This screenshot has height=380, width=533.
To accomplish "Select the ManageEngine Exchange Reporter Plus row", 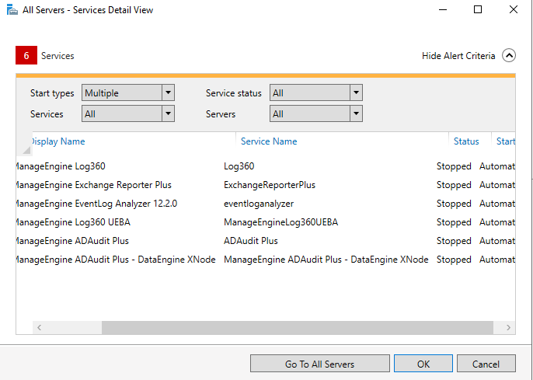I will (266, 185).
